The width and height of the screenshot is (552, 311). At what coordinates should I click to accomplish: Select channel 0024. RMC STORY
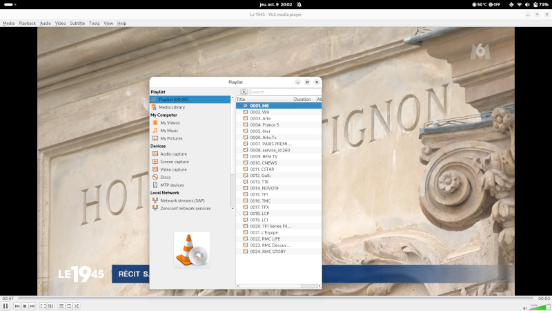click(279, 252)
